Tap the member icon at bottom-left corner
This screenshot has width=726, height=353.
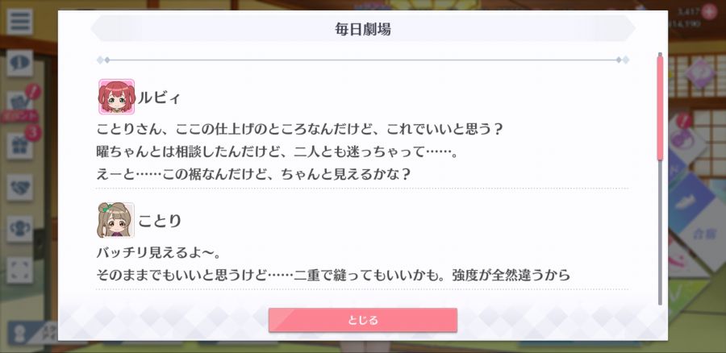(x=21, y=332)
